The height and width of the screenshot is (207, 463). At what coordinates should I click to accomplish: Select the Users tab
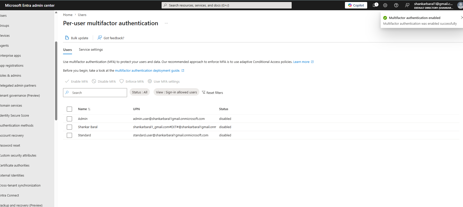click(x=68, y=50)
